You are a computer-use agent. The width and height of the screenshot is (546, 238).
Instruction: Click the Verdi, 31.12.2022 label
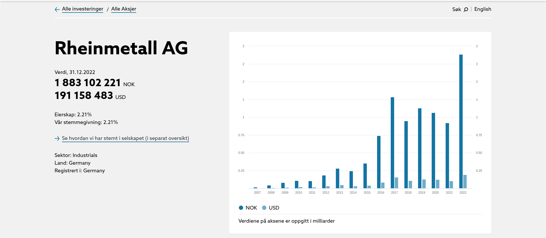pyautogui.click(x=75, y=72)
